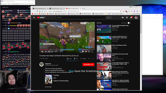Viewport: 166px width, 93px height.
Task: Click the search magnifier button
Action: tap(108, 18)
